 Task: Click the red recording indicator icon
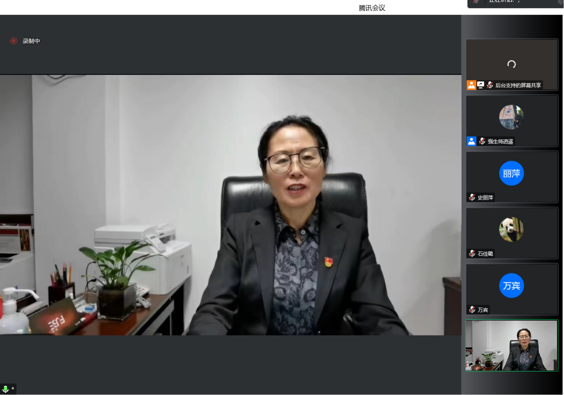14,41
